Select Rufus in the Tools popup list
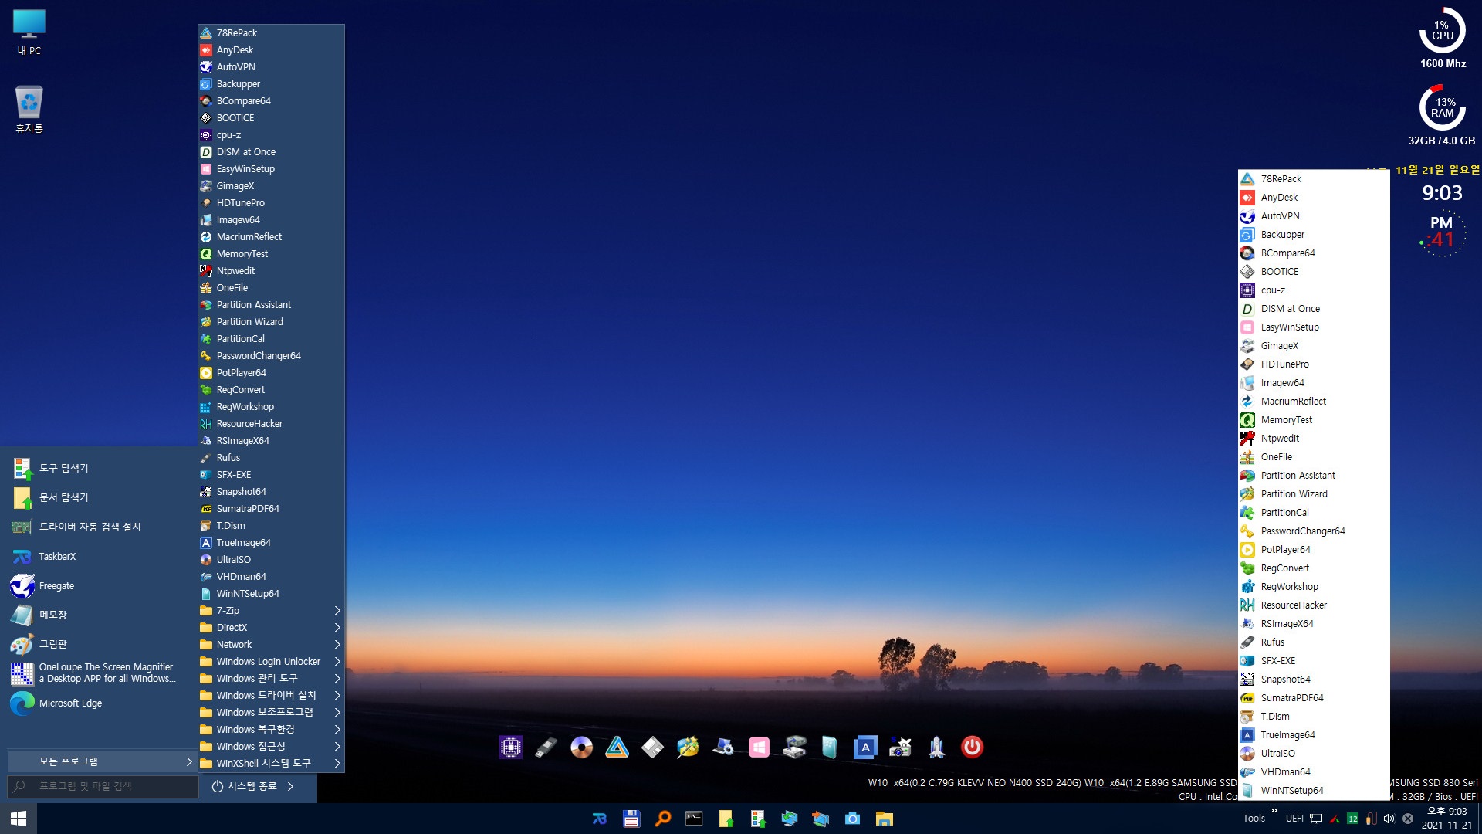The image size is (1482, 834). (1313, 642)
